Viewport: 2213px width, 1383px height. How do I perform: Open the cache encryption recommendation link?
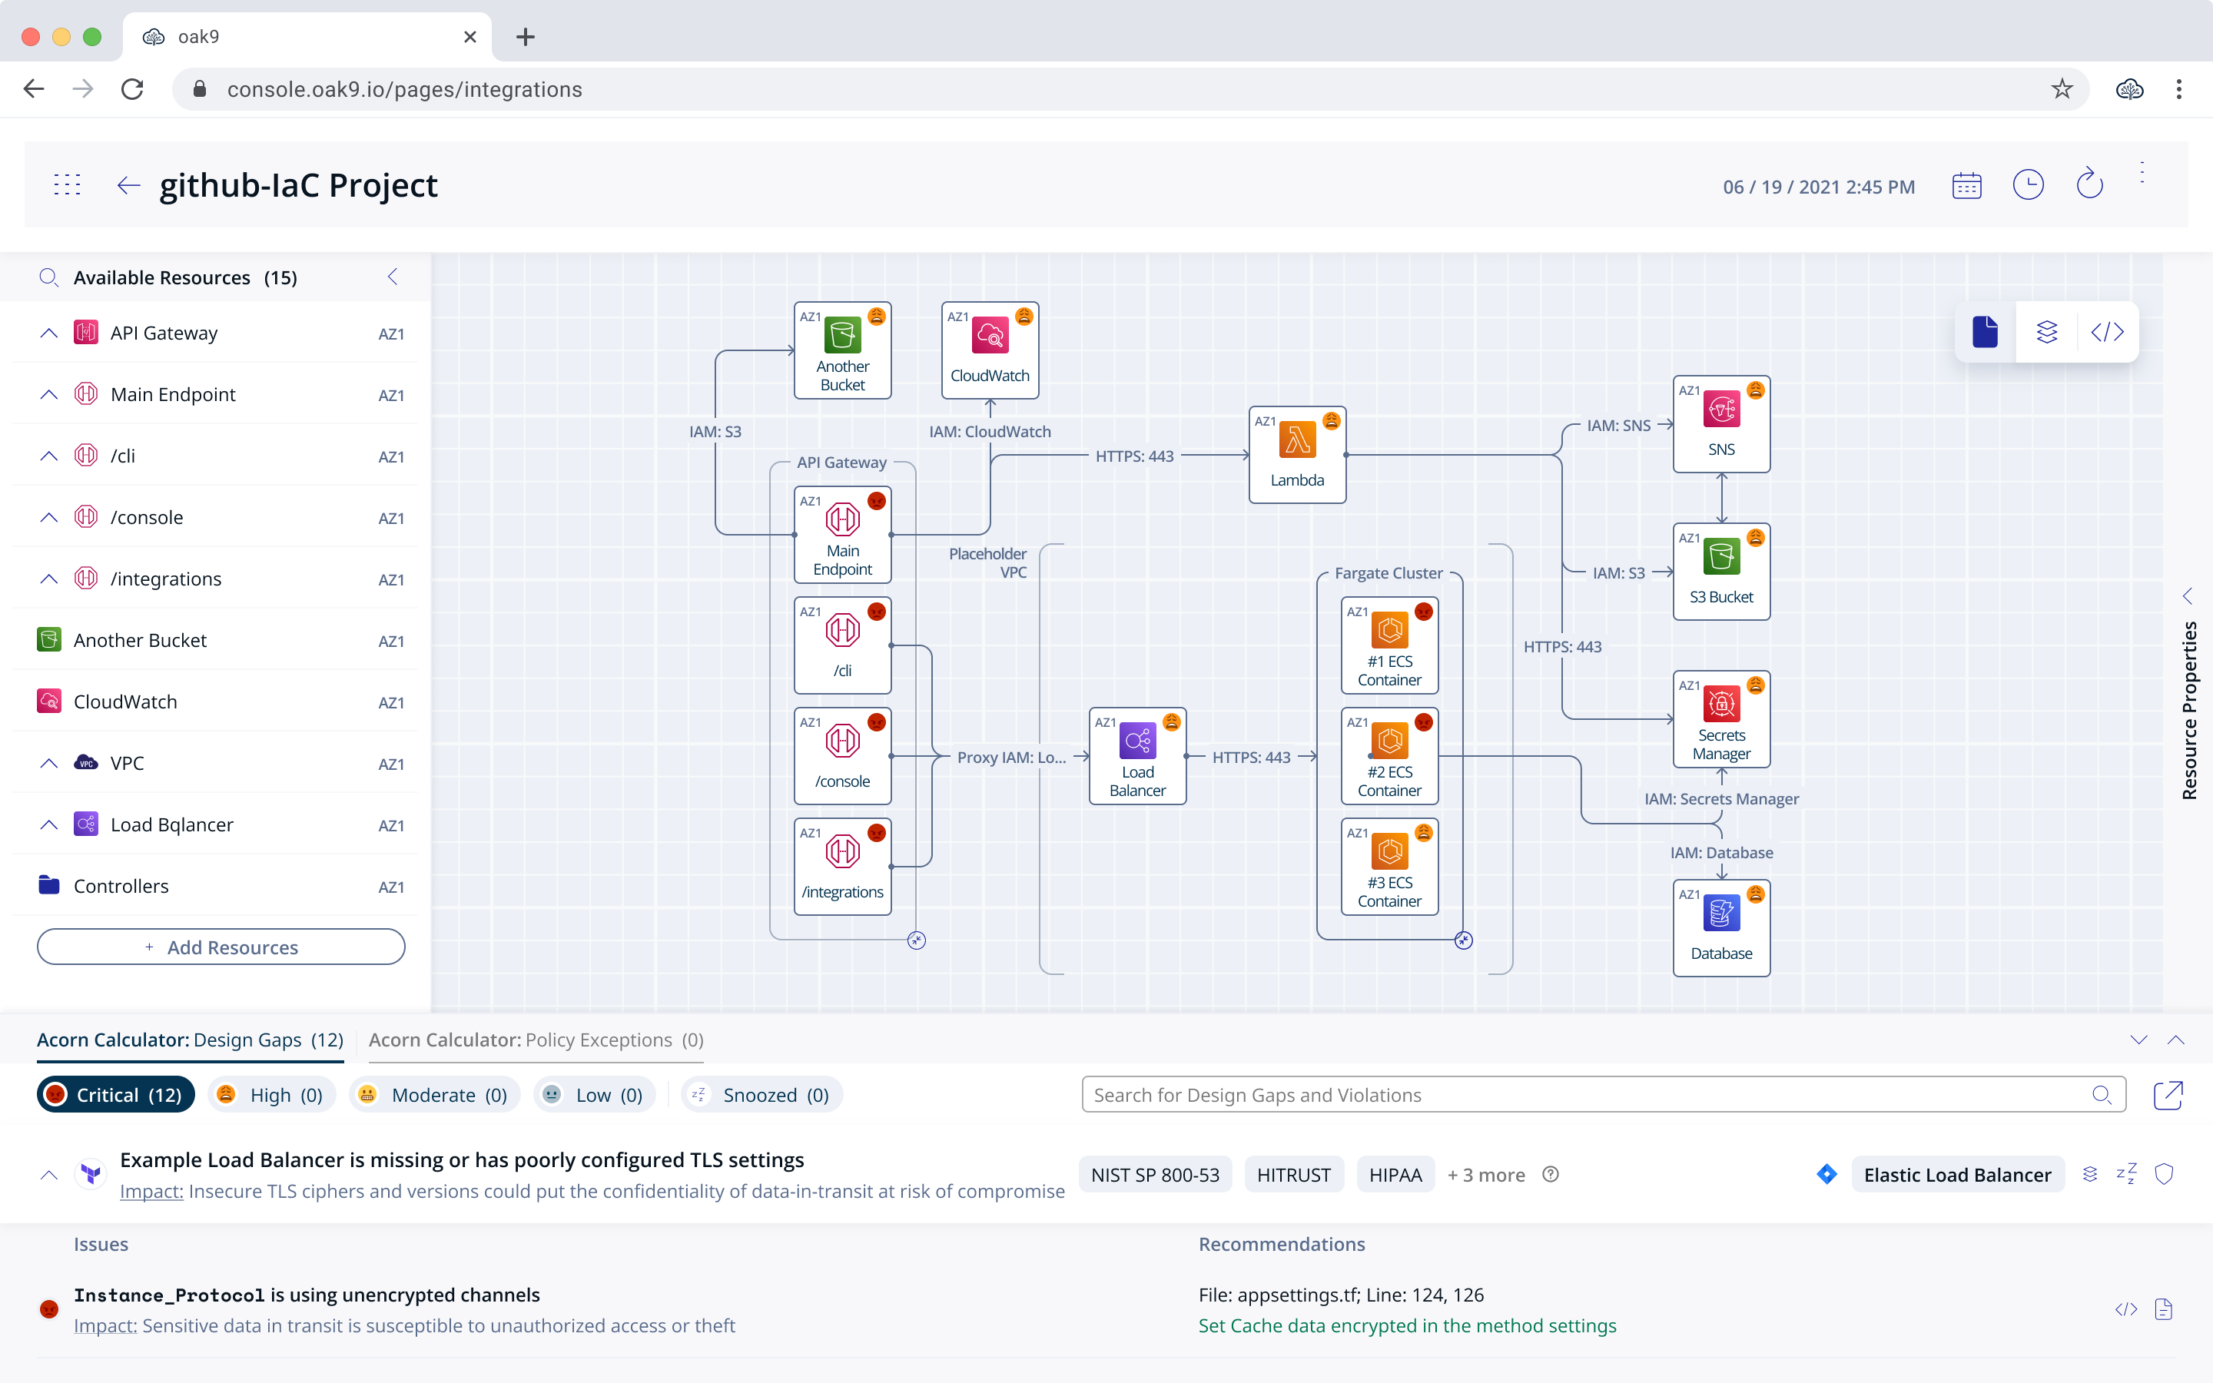click(x=1406, y=1325)
